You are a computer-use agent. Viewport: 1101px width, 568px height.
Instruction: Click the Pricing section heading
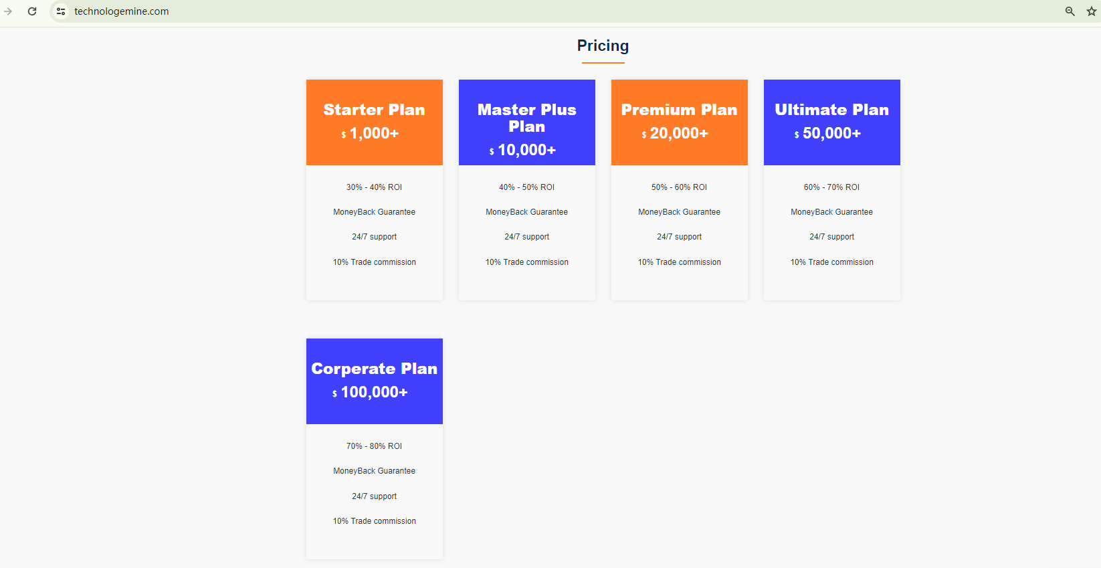[603, 45]
